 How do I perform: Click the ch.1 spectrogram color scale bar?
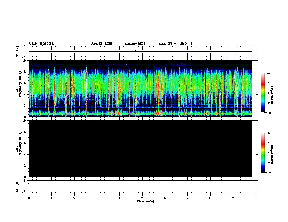pos(263,93)
